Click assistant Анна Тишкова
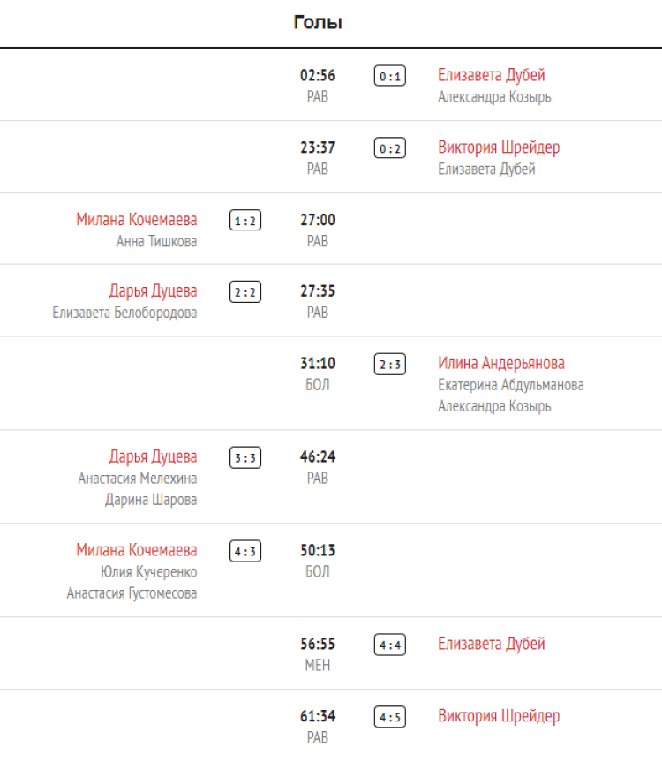The image size is (662, 762). pyautogui.click(x=157, y=242)
